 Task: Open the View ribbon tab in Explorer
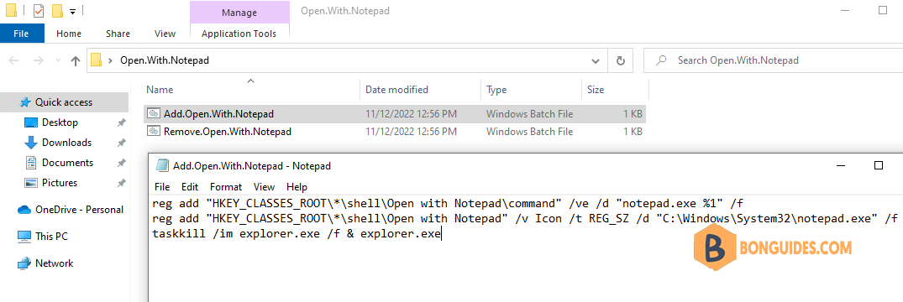coord(165,34)
